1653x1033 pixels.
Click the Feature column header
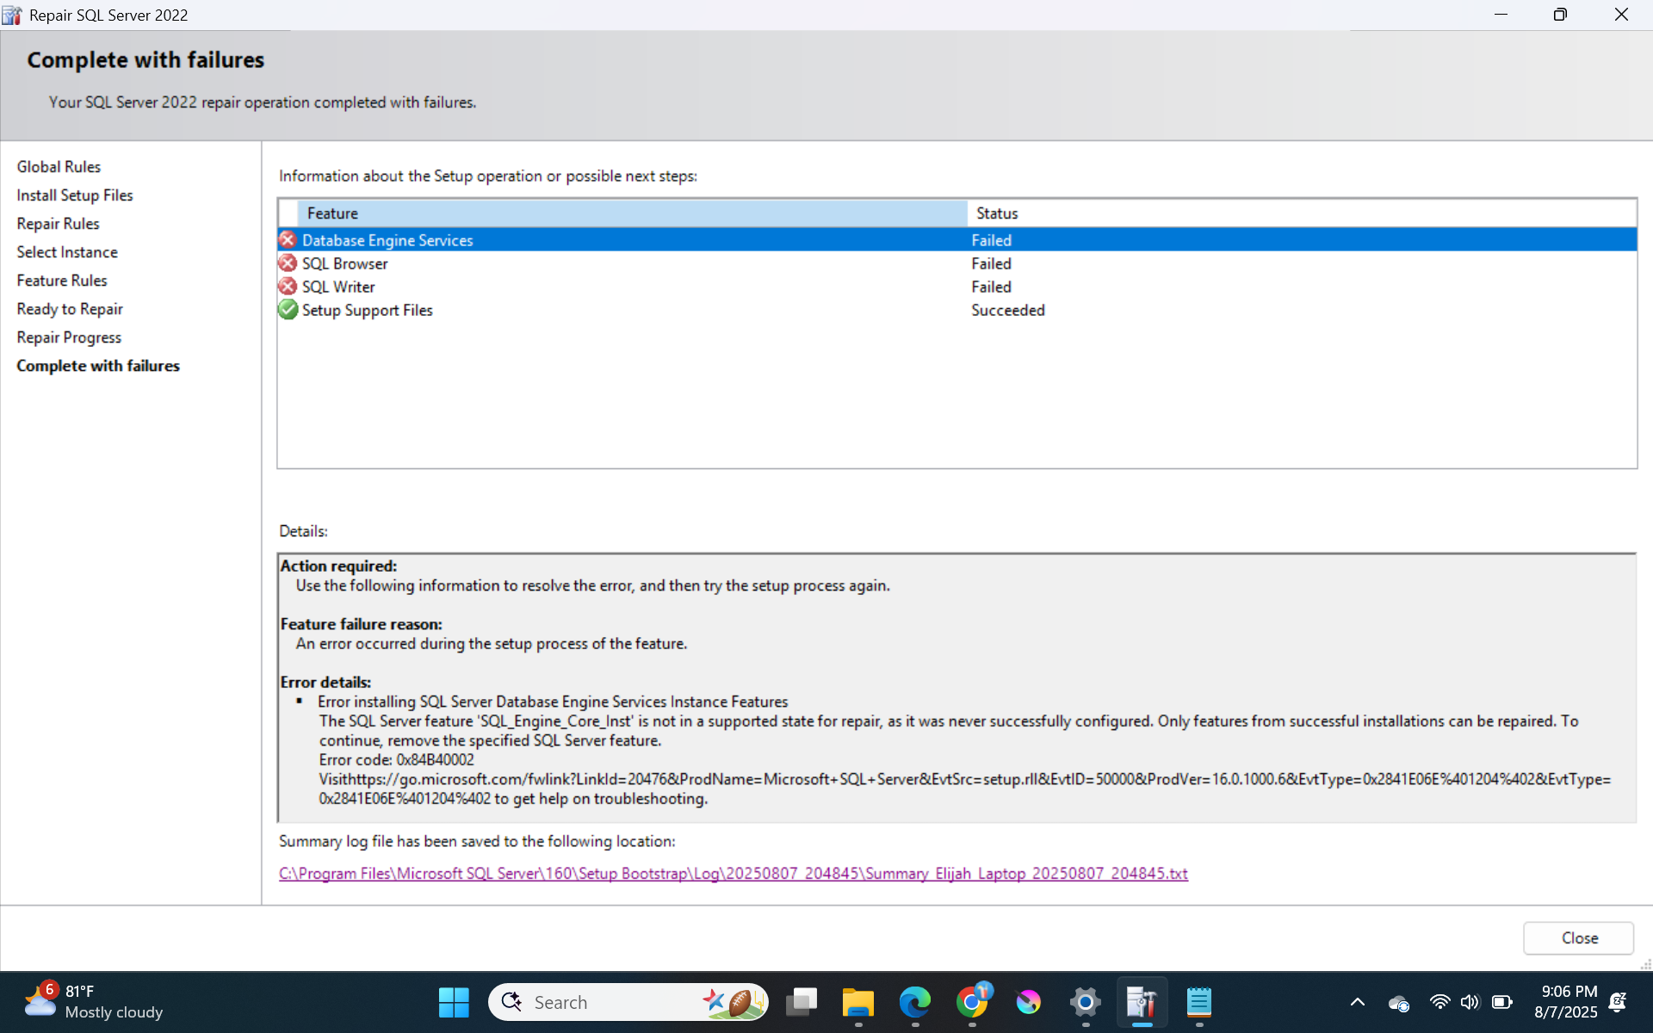[x=632, y=213]
